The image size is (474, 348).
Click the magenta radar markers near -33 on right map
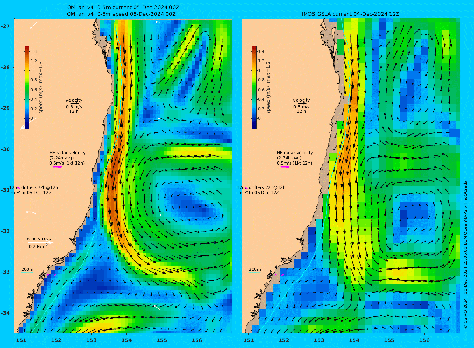coord(279,274)
